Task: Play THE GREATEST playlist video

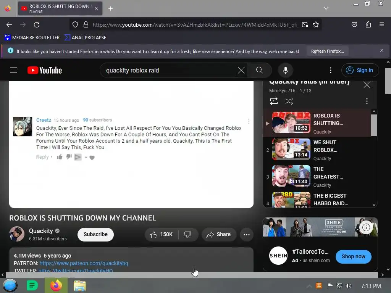Action: click(317, 176)
